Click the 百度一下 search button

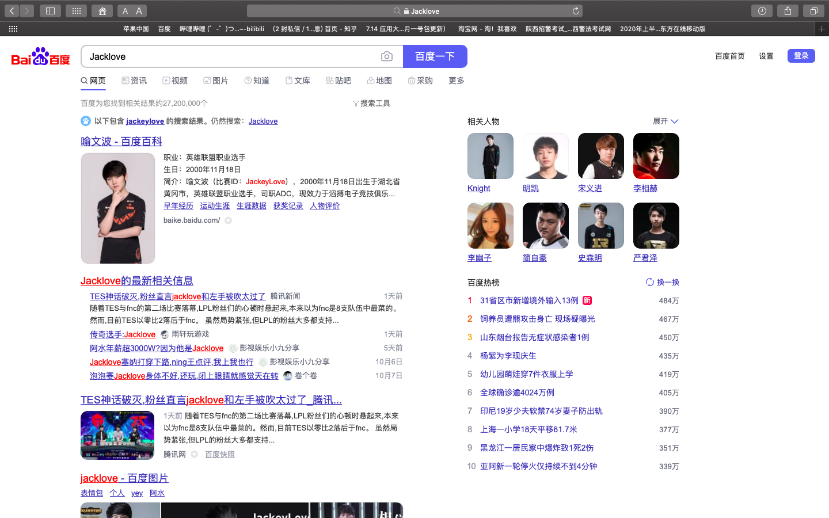[435, 56]
